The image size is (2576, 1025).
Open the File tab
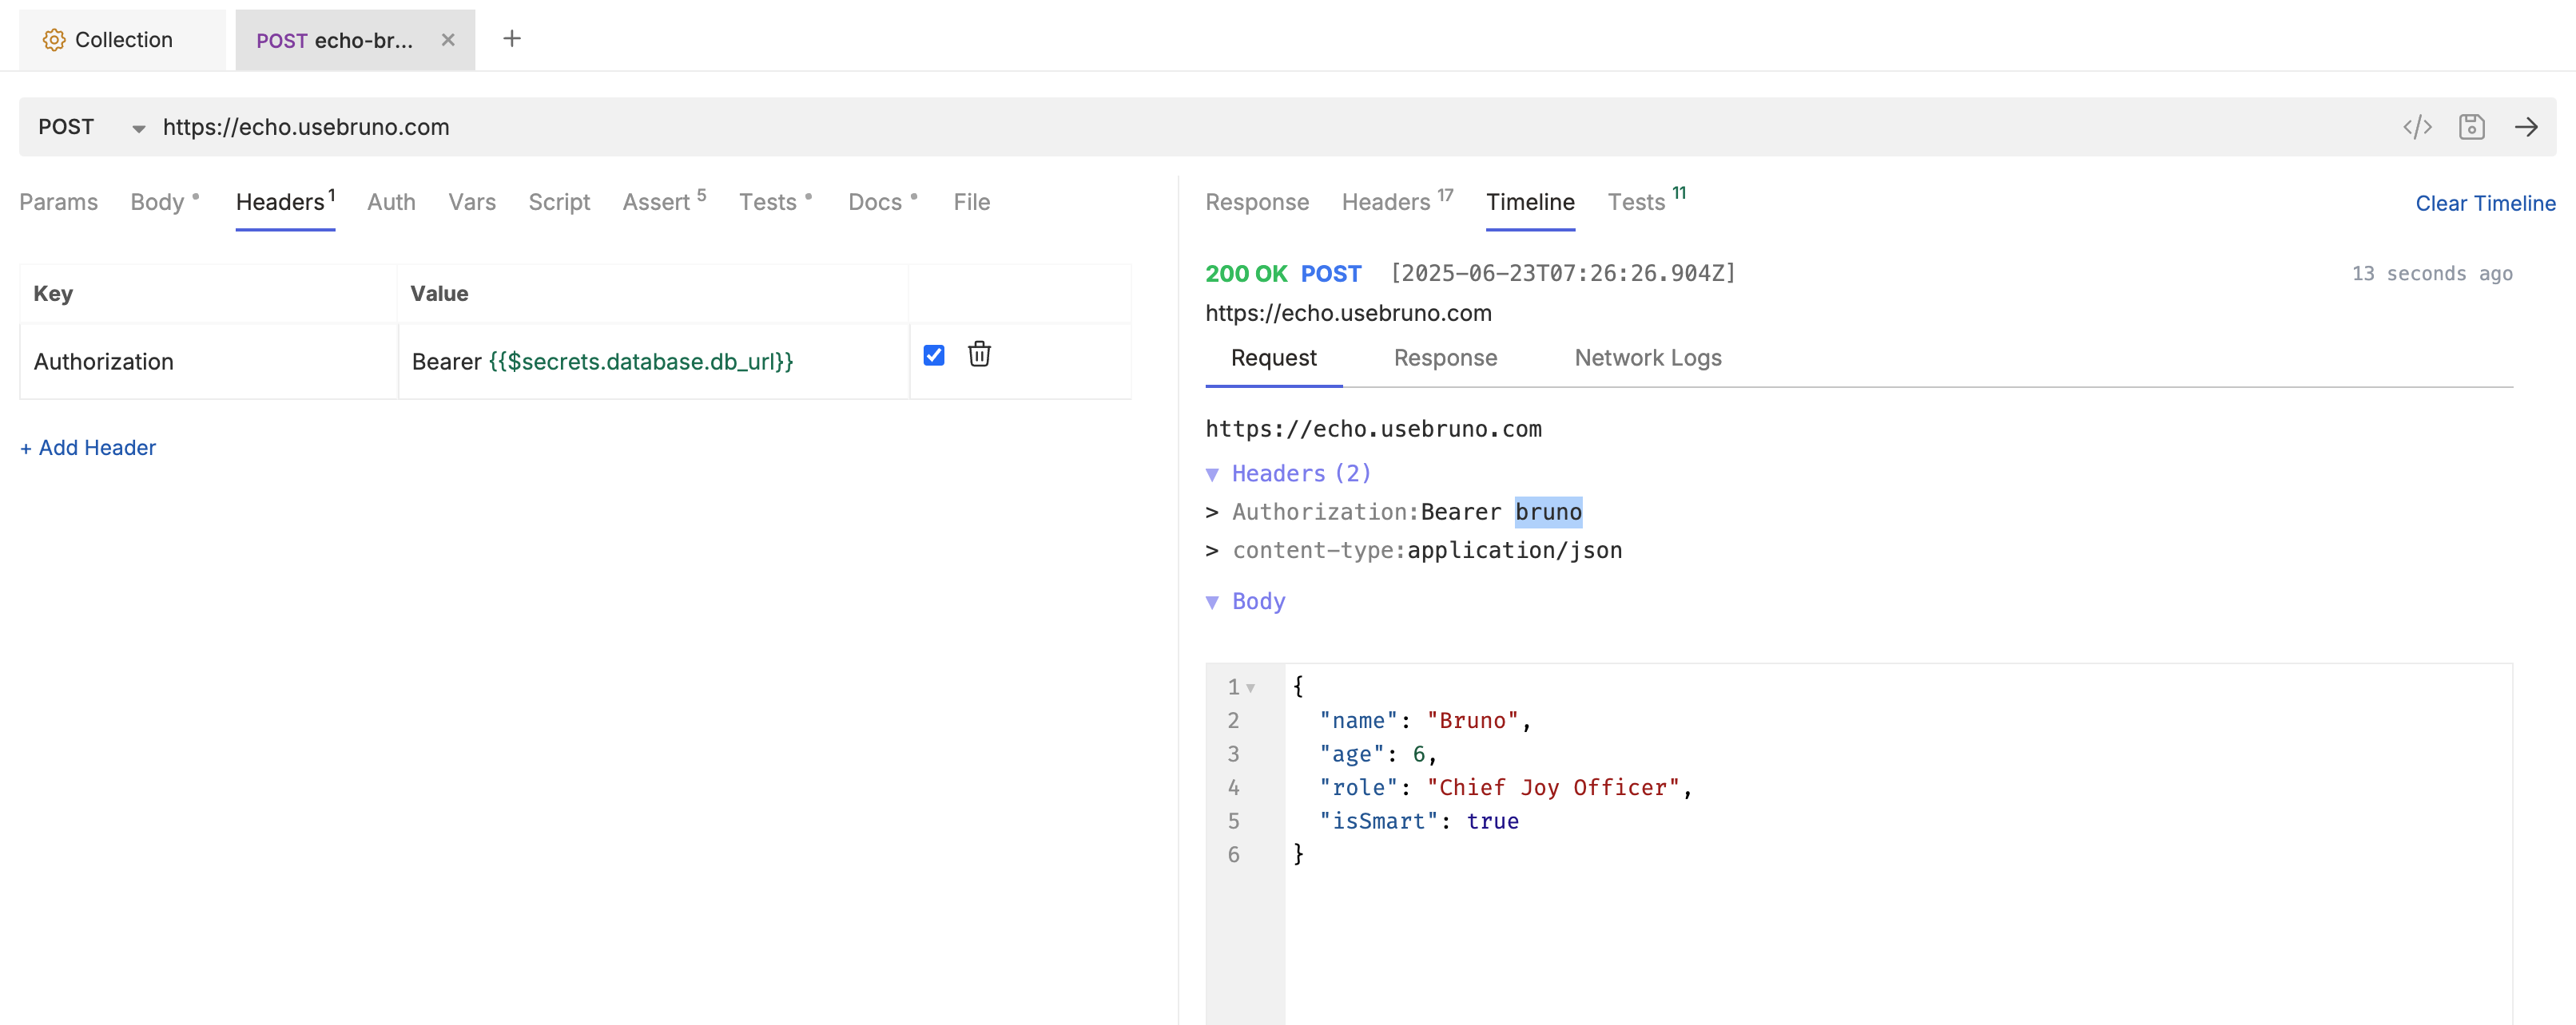[x=971, y=202]
